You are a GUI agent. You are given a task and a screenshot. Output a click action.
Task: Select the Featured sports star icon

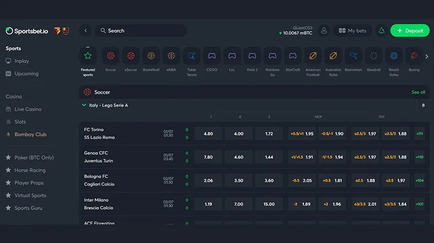coord(88,57)
